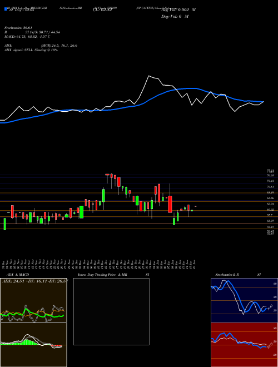Click the 'Stochastics & R' panel title
Image resolution: width=278 pixels, height=367 pixels.
[x=227, y=275]
